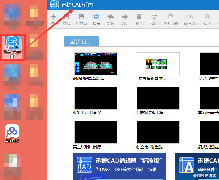Click the 放大 zoom in magnifier

[207, 17]
